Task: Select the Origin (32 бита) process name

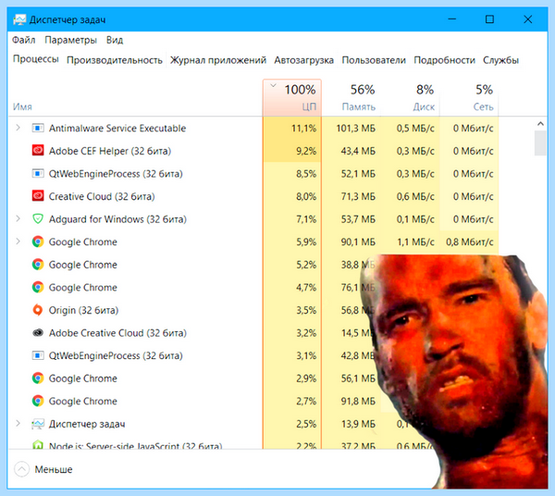Action: pyautogui.click(x=83, y=311)
